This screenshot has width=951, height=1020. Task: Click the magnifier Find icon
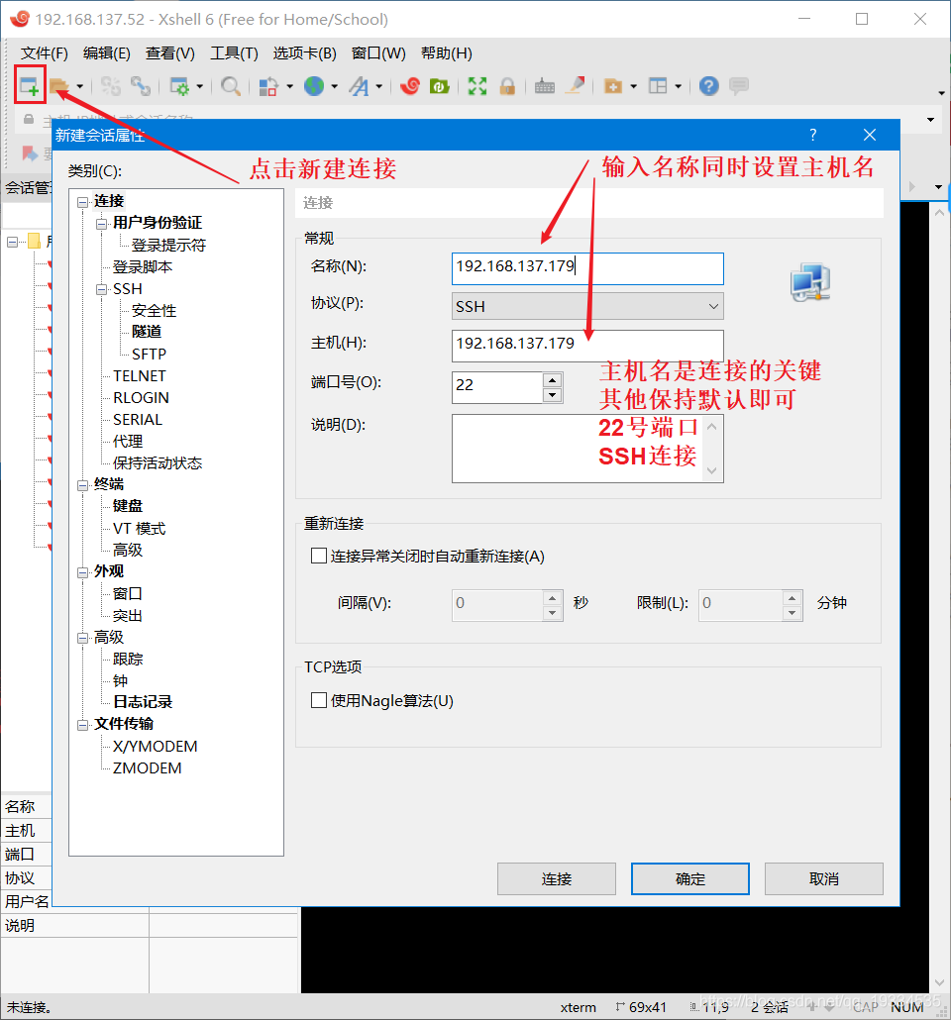point(231,86)
